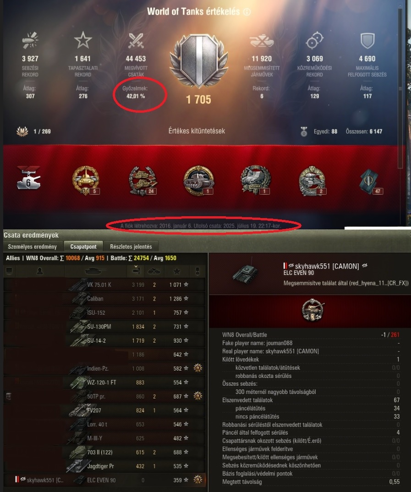Sort team list by experience star header
Screen dimensions: 411x492
coord(177,271)
